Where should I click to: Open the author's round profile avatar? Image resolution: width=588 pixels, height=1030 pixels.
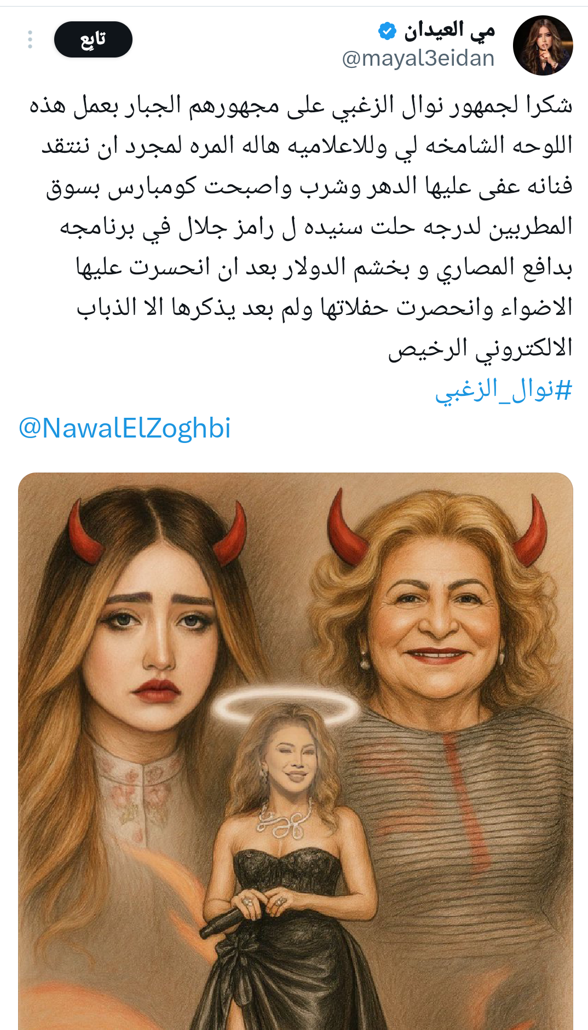pyautogui.click(x=543, y=45)
